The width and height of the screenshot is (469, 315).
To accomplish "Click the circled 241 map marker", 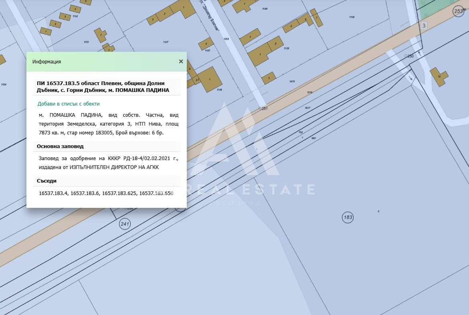I will (x=125, y=224).
